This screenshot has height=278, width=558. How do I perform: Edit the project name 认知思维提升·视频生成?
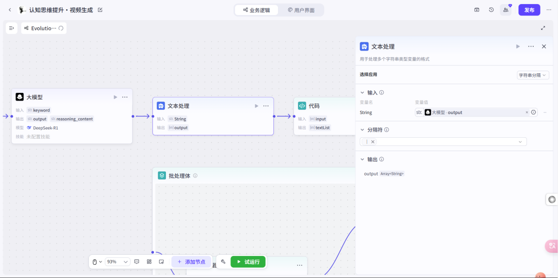(x=100, y=10)
